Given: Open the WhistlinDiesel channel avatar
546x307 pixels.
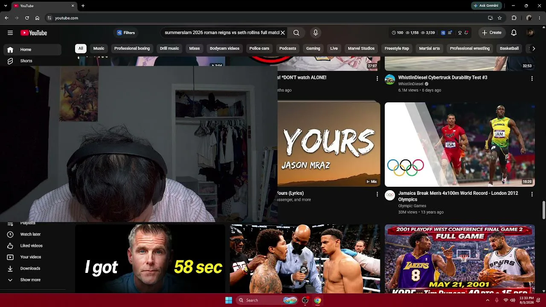Looking at the screenshot, I should click(x=390, y=80).
